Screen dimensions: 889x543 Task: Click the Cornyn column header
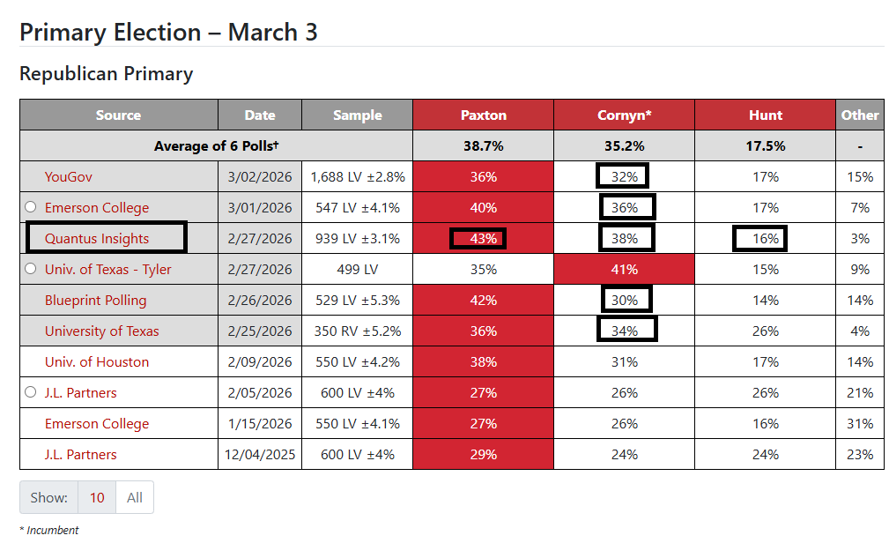(x=624, y=115)
